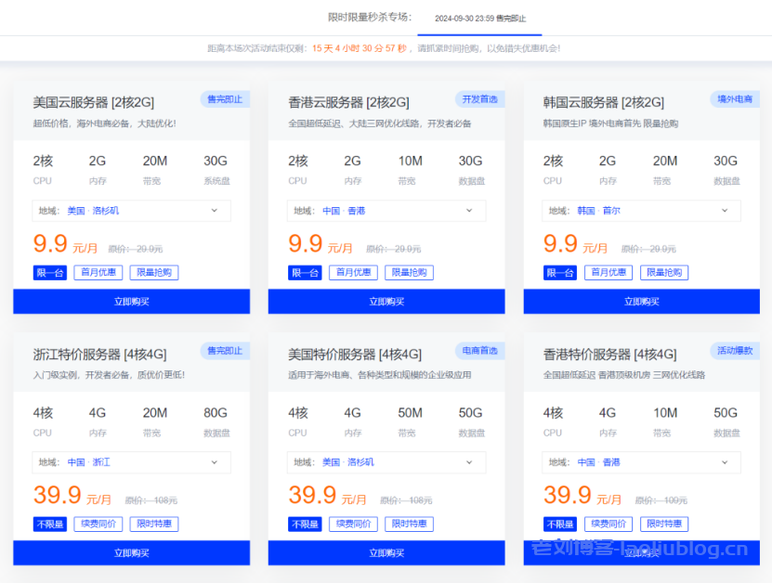The image size is (772, 583).
Task: Click the 境外电商 ribbon on 韩国云服务器 card
Action: pos(734,98)
